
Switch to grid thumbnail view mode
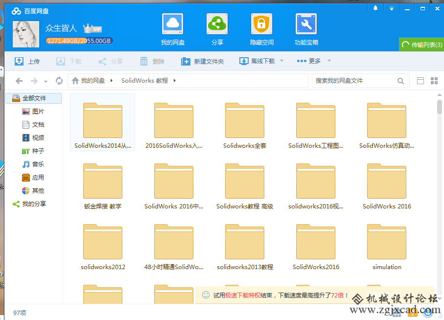434,81
